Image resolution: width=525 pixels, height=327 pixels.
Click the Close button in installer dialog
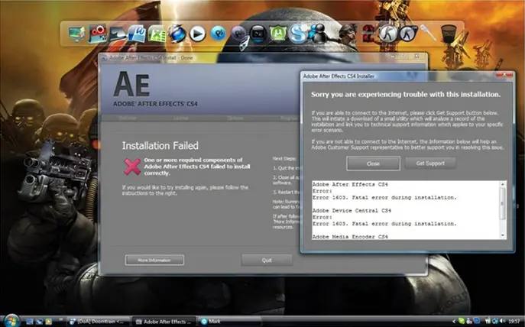[x=373, y=163]
